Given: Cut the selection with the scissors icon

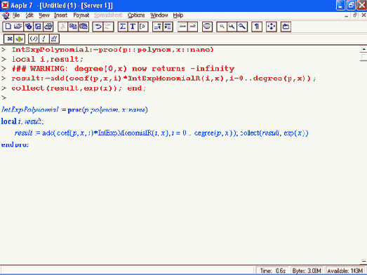Looking at the screenshot, I should coord(62,27).
